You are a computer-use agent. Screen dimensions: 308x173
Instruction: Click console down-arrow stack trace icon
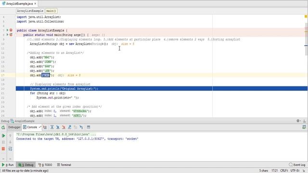pyautogui.click(x=10, y=142)
